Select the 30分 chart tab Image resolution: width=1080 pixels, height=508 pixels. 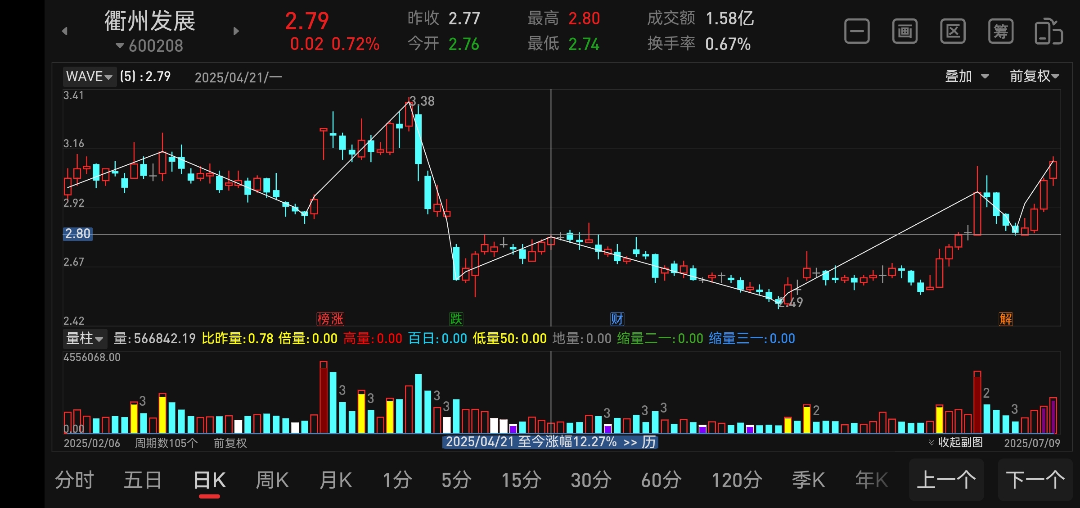click(x=591, y=480)
